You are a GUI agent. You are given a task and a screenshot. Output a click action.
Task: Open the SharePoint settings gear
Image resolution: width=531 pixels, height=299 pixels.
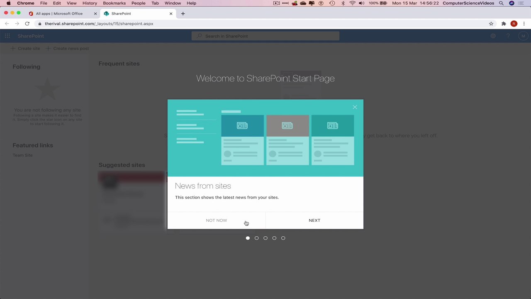click(x=493, y=36)
